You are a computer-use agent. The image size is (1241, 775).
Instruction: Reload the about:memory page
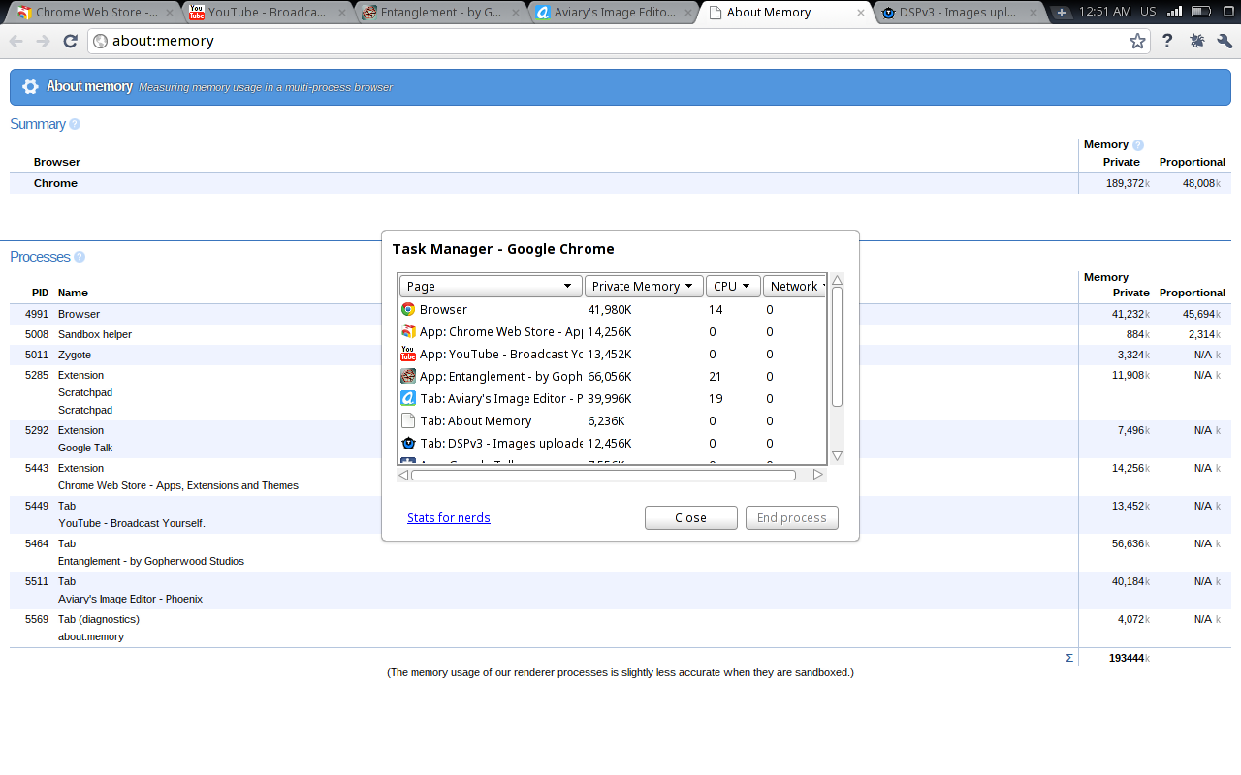(x=70, y=41)
